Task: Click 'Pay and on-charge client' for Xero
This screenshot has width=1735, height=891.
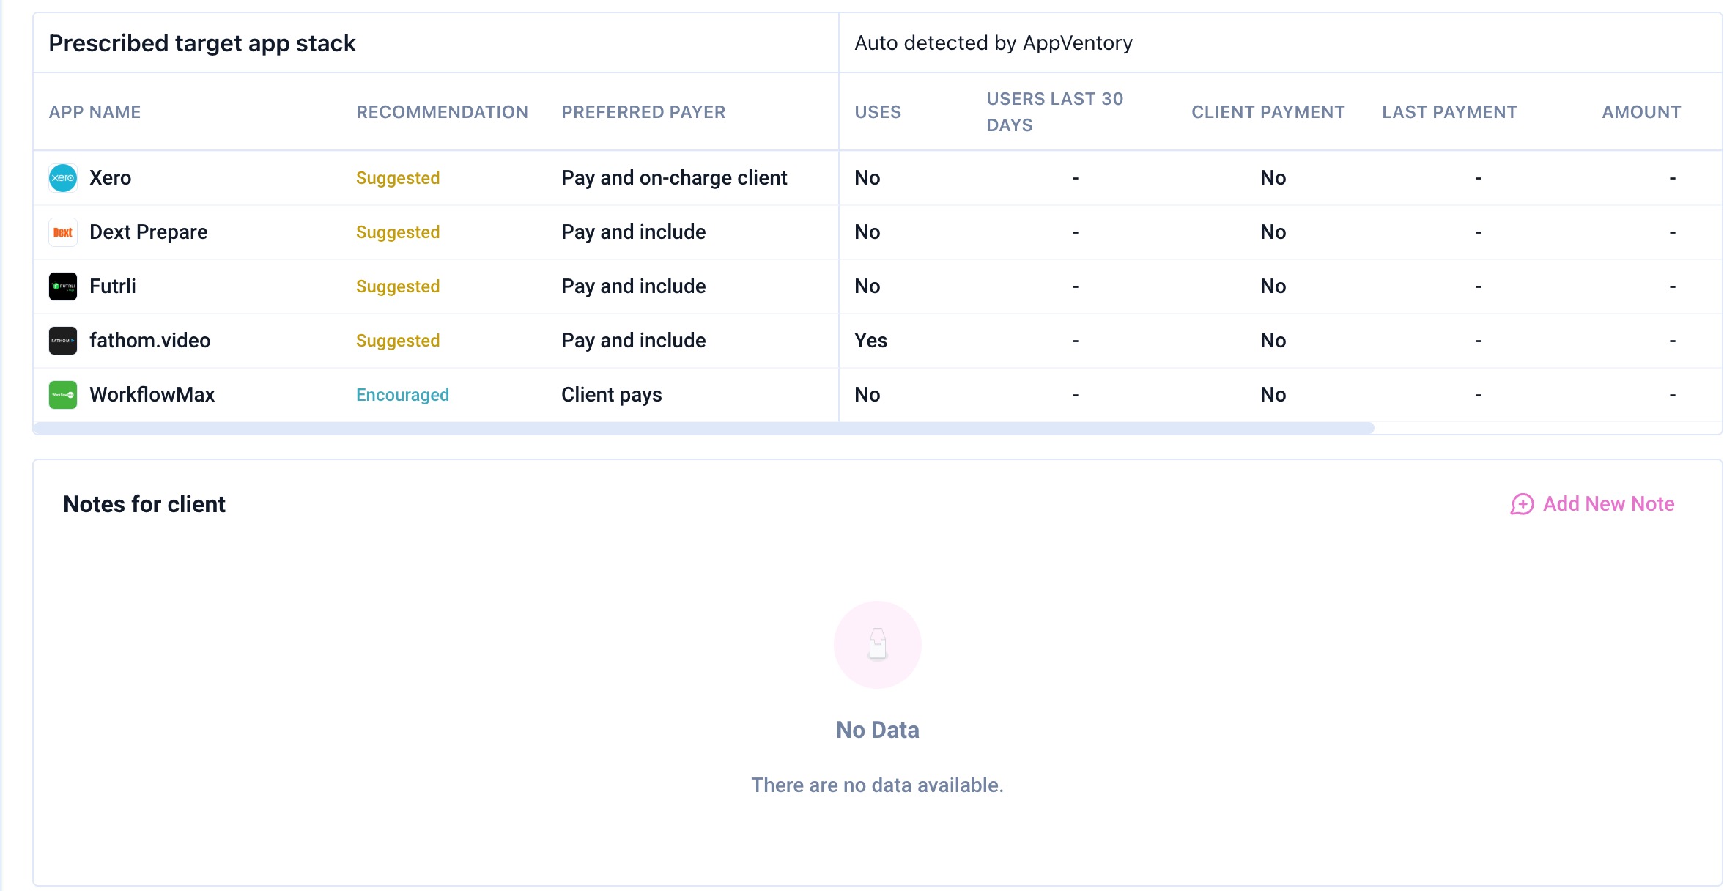Action: [674, 178]
